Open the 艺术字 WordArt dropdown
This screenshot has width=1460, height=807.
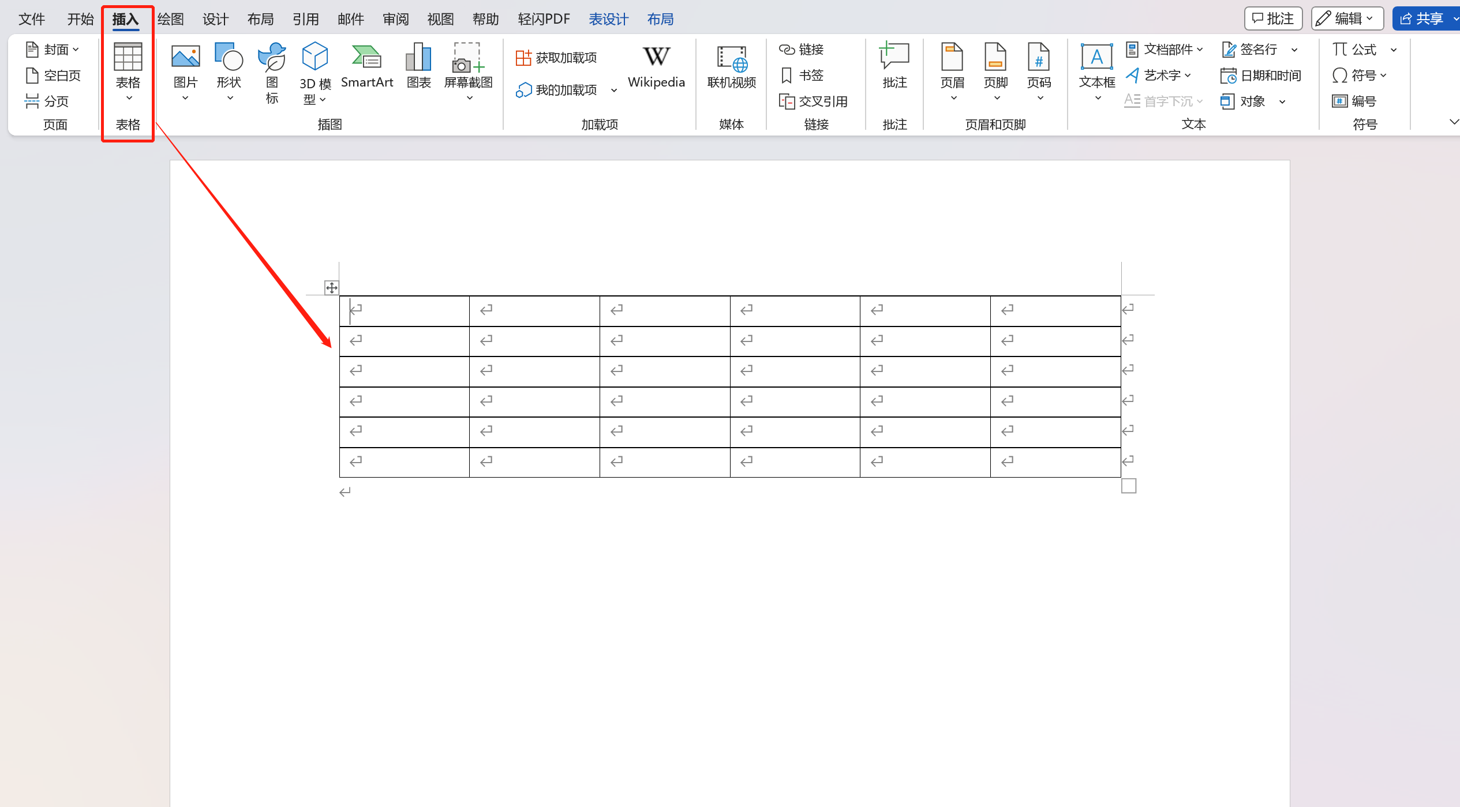1159,76
